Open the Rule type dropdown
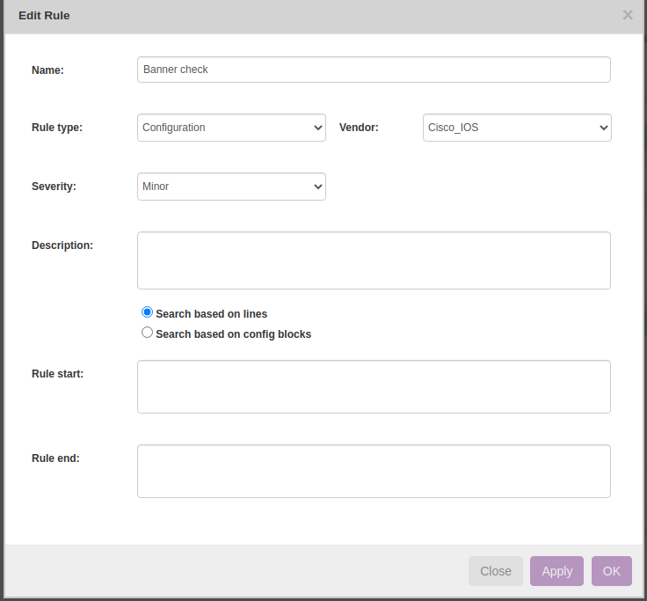This screenshot has height=601, width=647. (231, 128)
